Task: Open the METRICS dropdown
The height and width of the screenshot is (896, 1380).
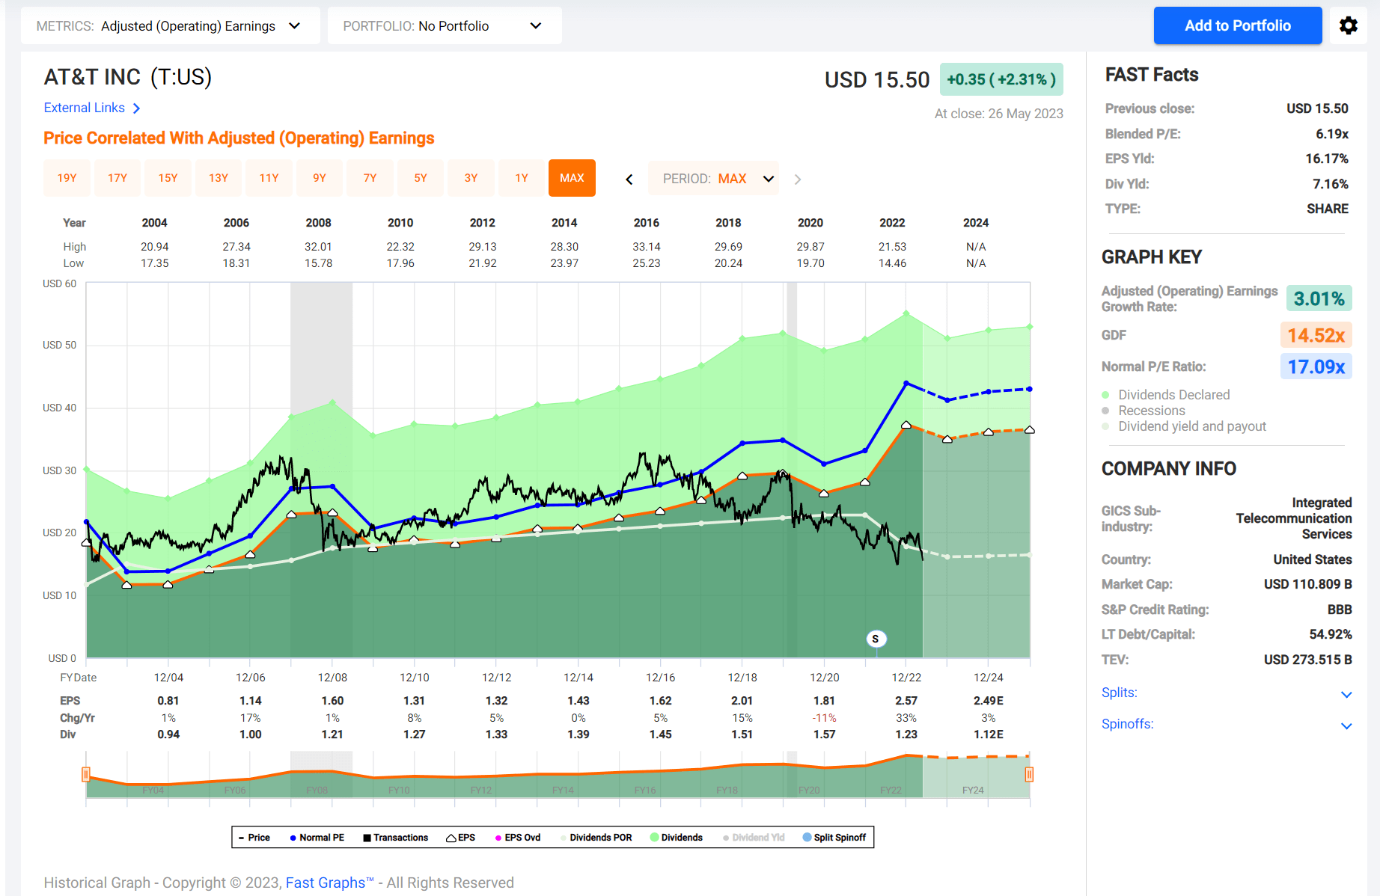Action: click(x=171, y=26)
